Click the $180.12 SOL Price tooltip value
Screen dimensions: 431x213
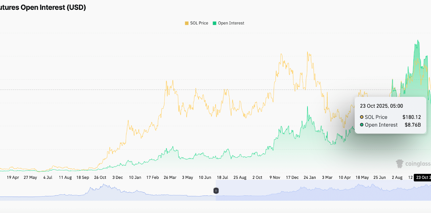411,117
